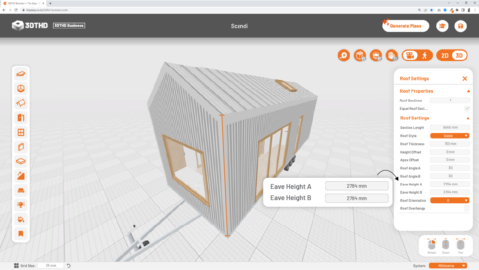The height and width of the screenshot is (270, 479).
Task: Click the Scandi project title
Action: point(239,26)
